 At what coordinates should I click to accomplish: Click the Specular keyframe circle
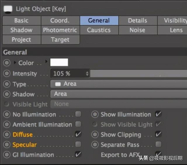[7, 145]
